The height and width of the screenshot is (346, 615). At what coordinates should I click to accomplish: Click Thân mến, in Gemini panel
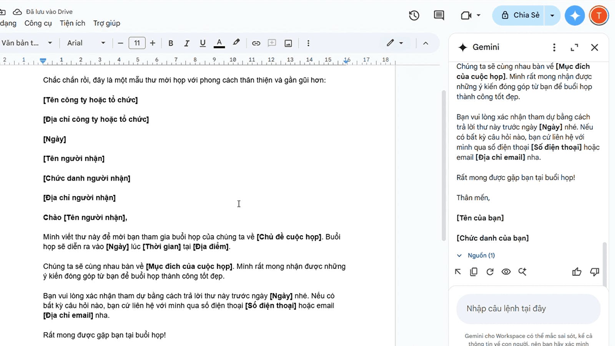point(473,198)
